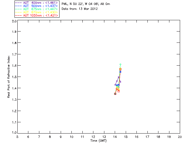Click the x-axis tick label 15
185x148 pixels.
126,137
